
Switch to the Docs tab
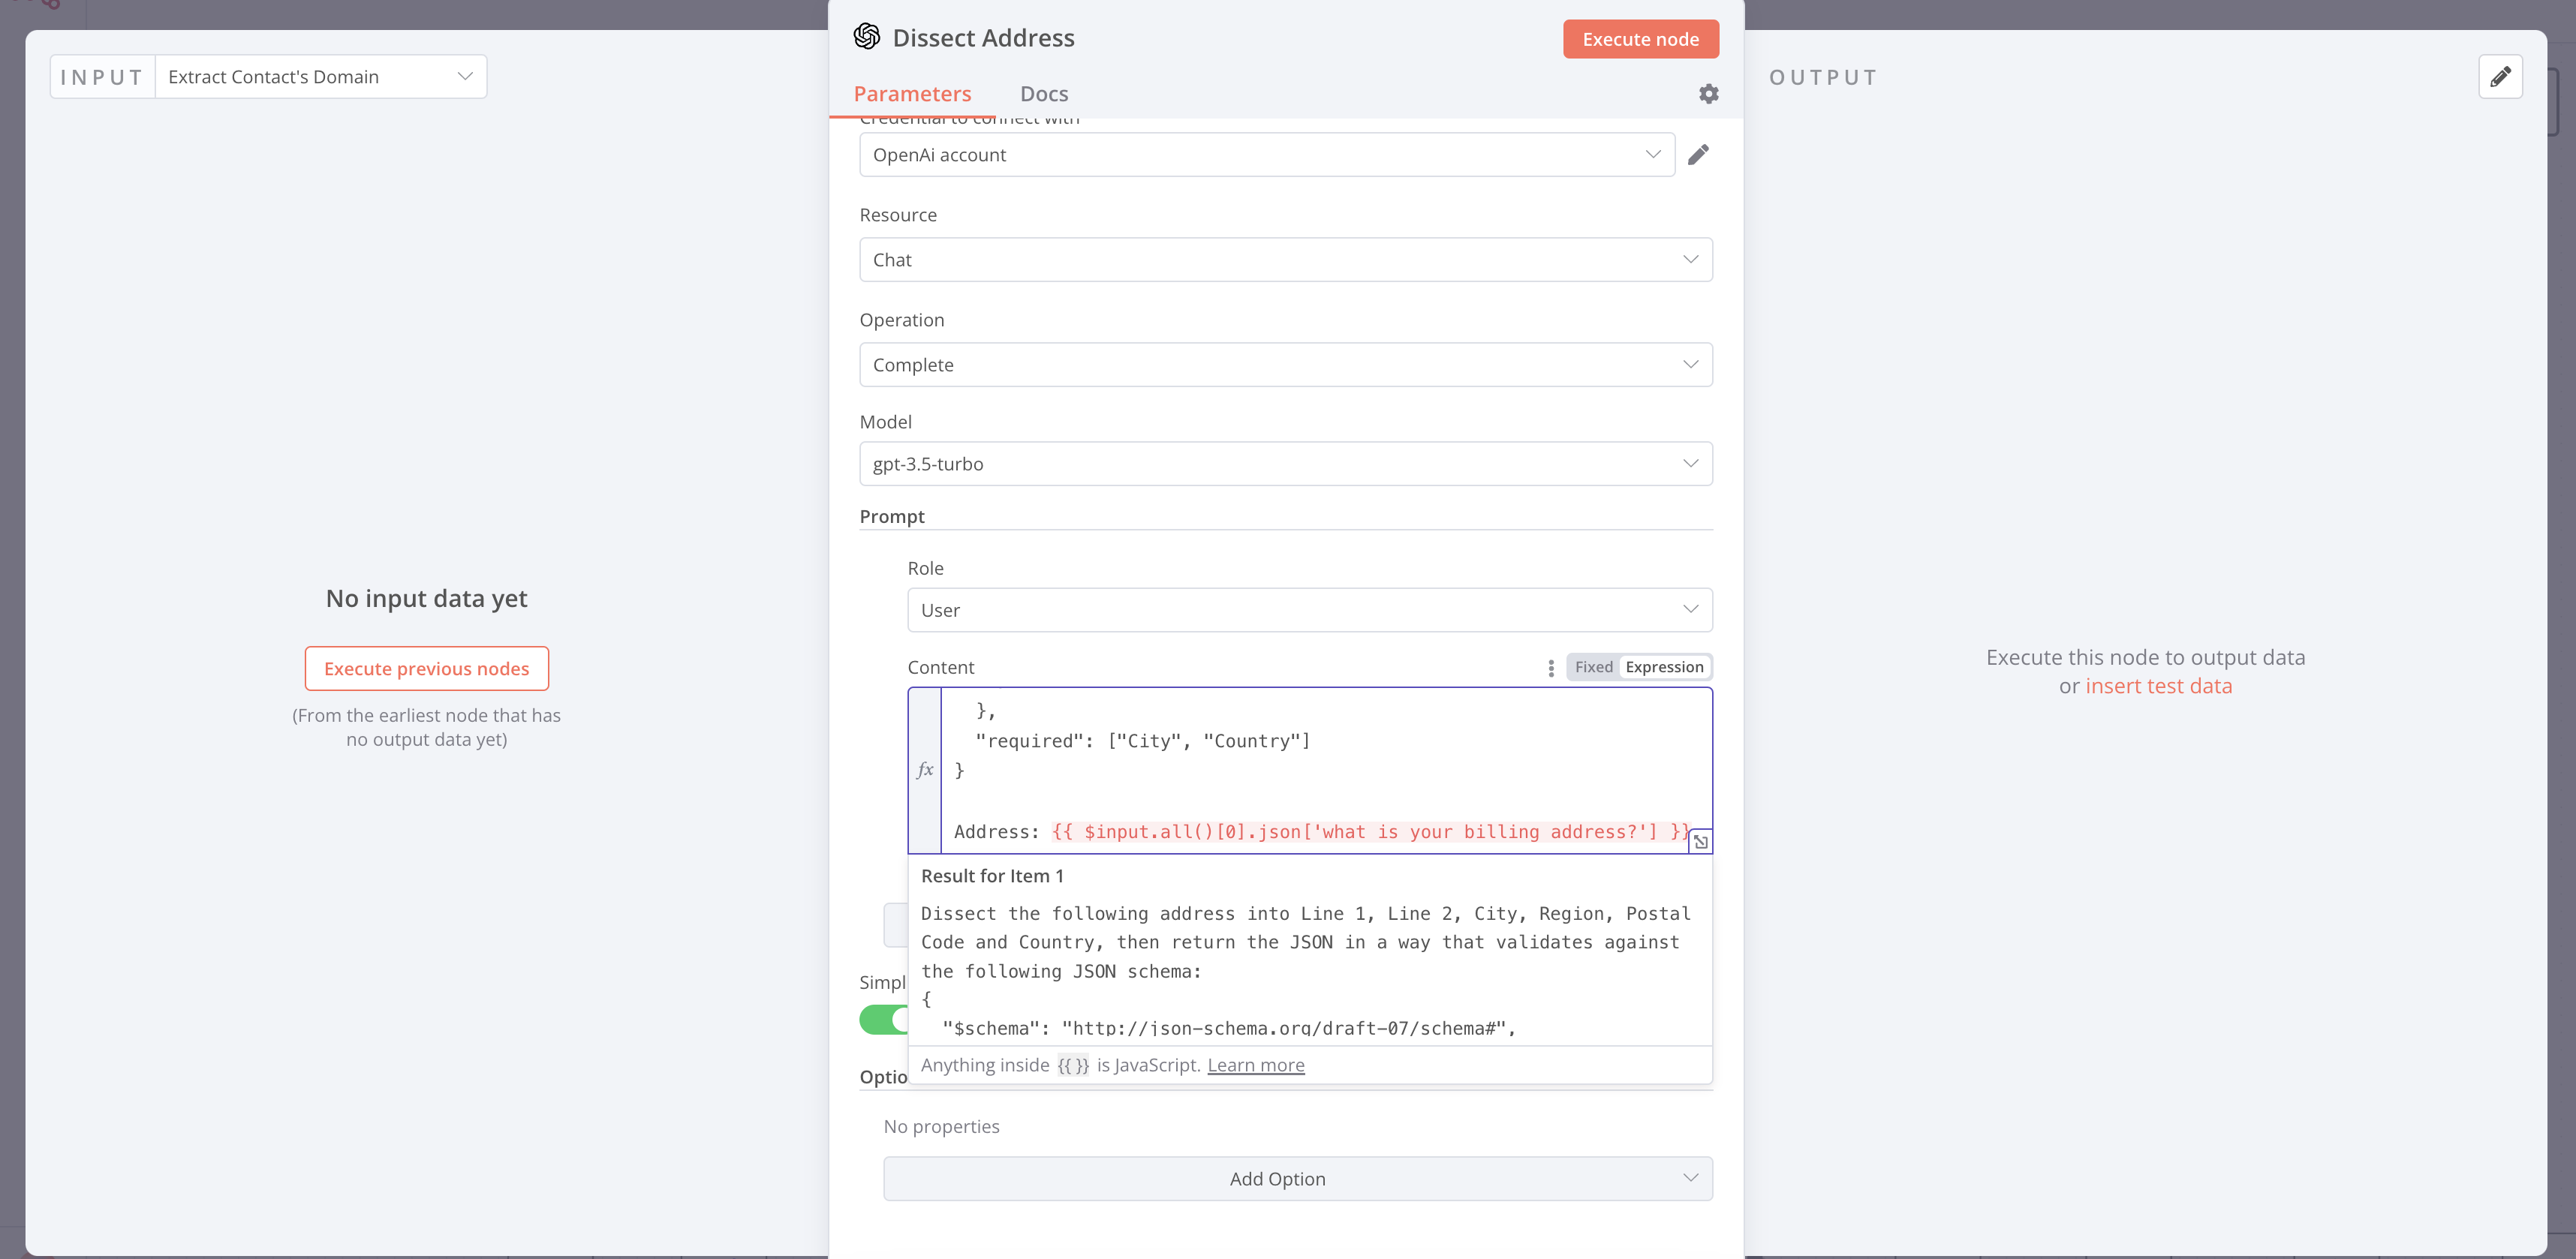pos(1044,93)
